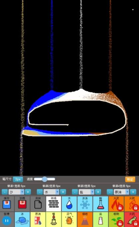Open pipe 1 material dropdown showing 沙

point(16,192)
